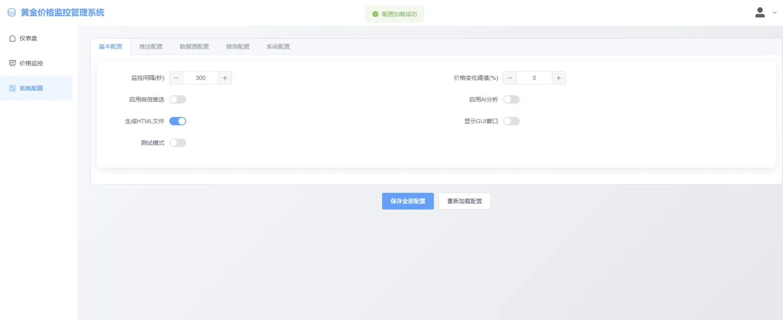Click the price monitoring icon in sidebar
Screen dimensions: 783x320
pos(13,64)
